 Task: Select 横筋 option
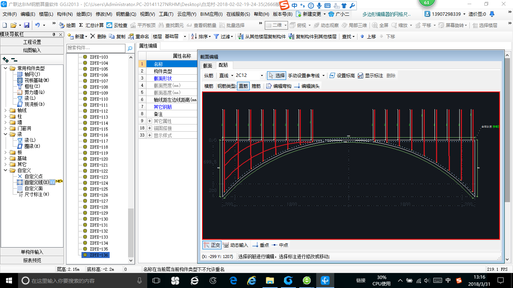tap(209, 86)
